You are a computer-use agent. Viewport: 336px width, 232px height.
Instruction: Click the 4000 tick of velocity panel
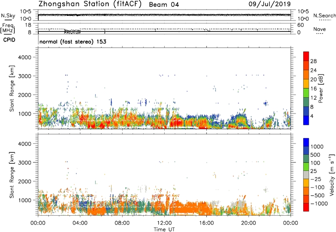25,144
